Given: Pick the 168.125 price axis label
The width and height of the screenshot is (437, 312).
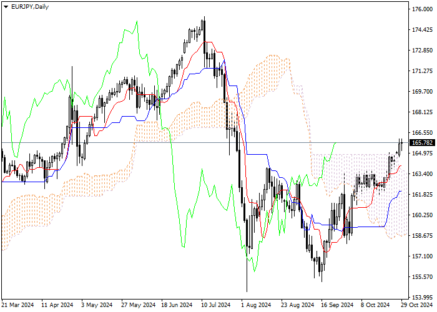Looking at the screenshot, I should [422, 112].
